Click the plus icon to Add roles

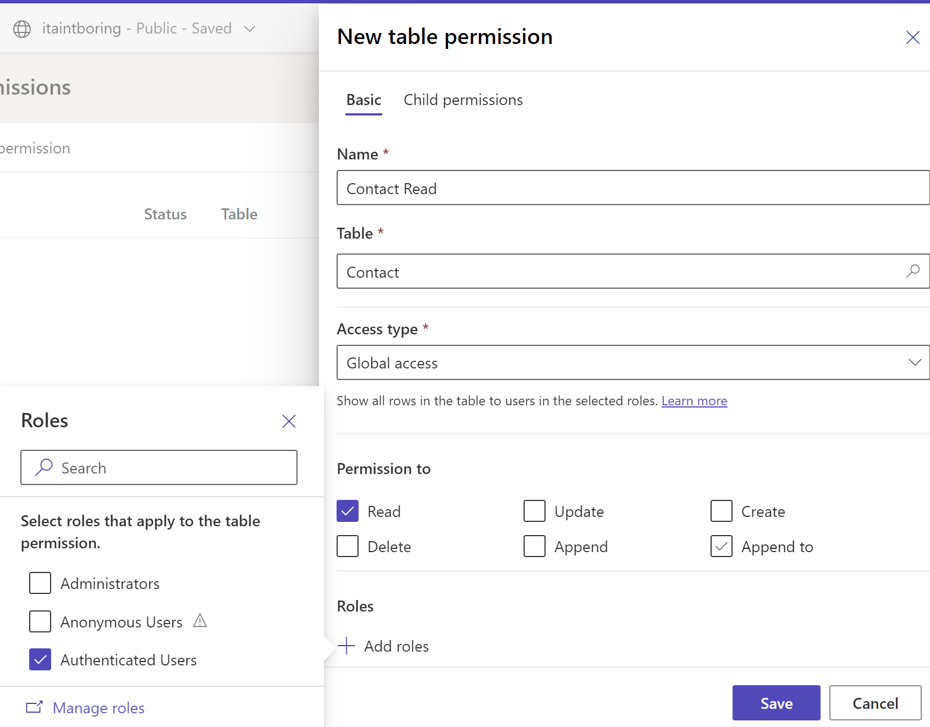click(346, 646)
